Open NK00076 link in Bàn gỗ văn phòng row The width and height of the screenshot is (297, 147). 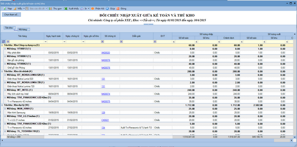tap(106, 60)
